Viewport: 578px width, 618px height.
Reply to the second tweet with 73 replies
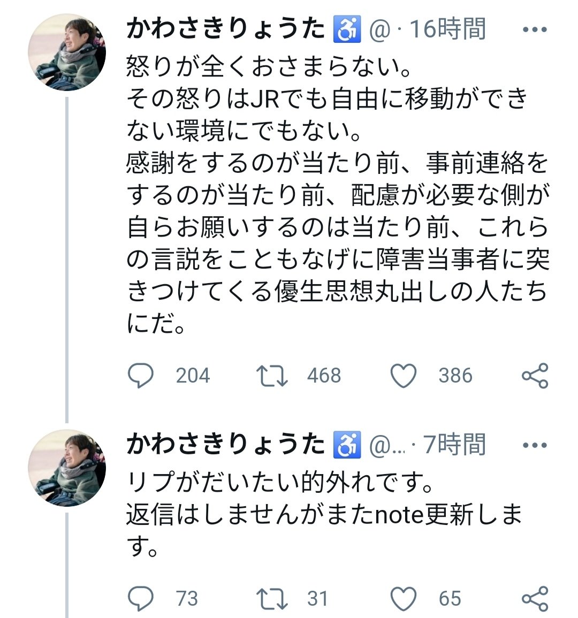click(x=140, y=598)
